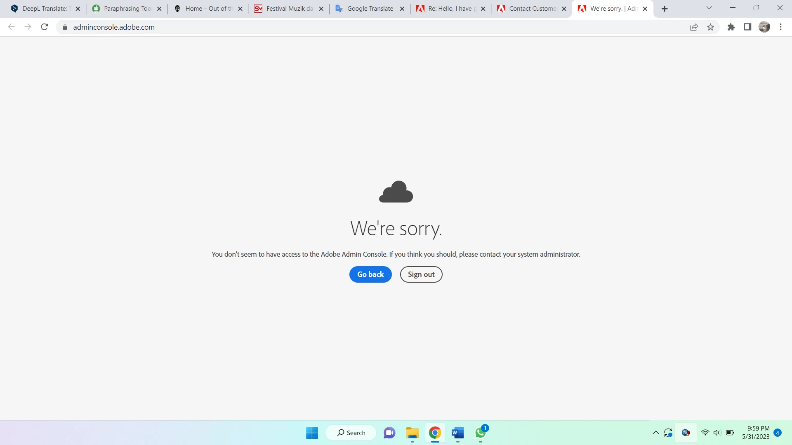Expand the tab search chevron
The height and width of the screenshot is (445, 792).
(709, 8)
